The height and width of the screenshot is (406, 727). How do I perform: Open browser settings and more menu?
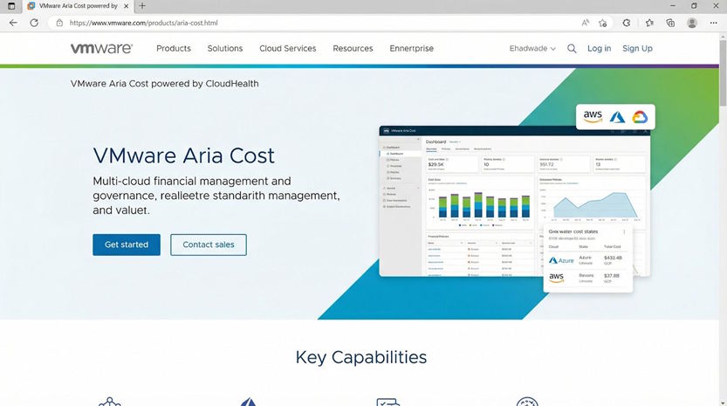tap(714, 23)
